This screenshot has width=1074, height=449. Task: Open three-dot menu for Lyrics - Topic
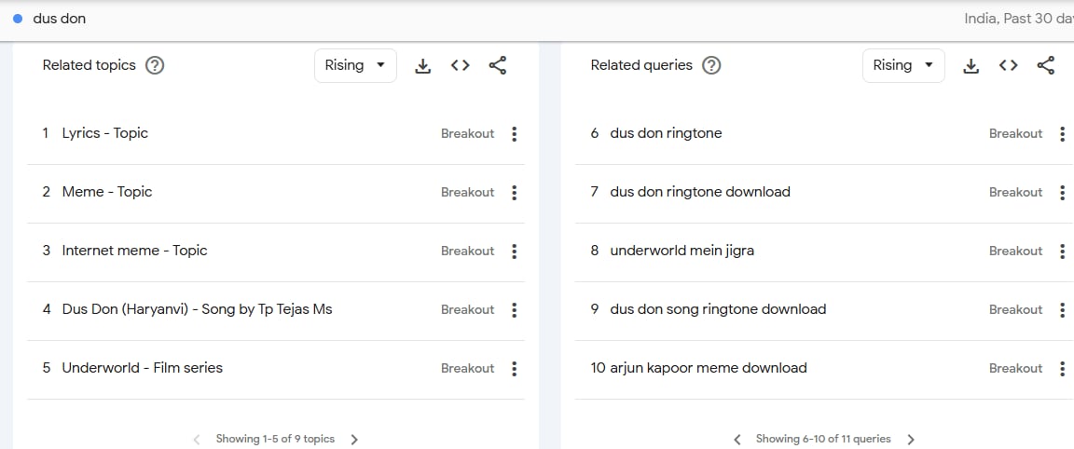click(515, 134)
